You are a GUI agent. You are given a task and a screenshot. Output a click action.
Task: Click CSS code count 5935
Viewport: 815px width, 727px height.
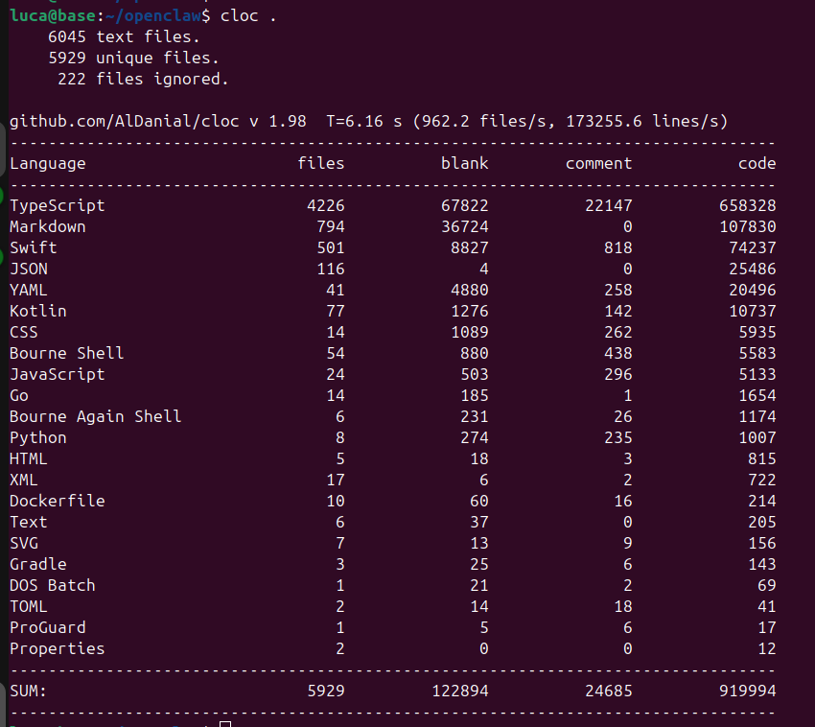click(757, 332)
